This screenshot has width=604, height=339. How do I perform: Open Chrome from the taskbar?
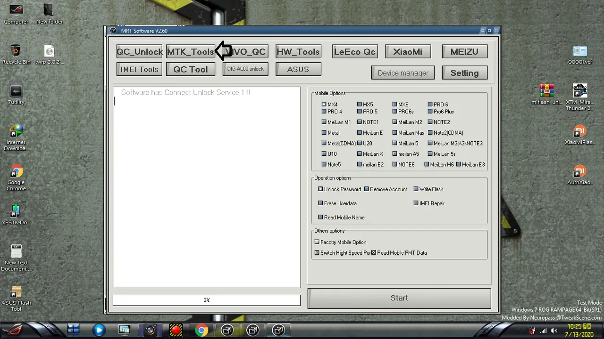coord(201,331)
